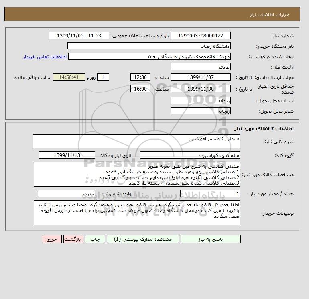Image resolution: width=309 pixels, height=299 pixels.
Task: Click the goods group field مبلمان و دکوراسیون
Action: pos(190,155)
